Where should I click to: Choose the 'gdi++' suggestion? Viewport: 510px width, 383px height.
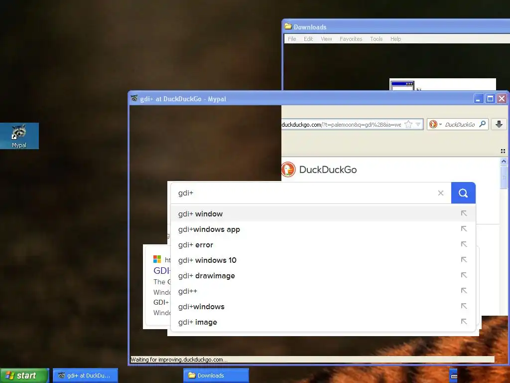(323, 291)
